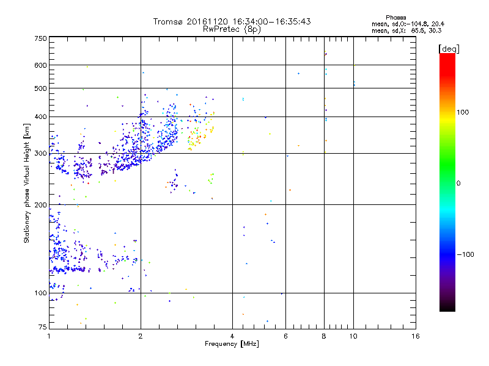The image size is (489, 366).
Task: Click the Stationary phase Virtual Height [km] axis title
Action: (26, 183)
